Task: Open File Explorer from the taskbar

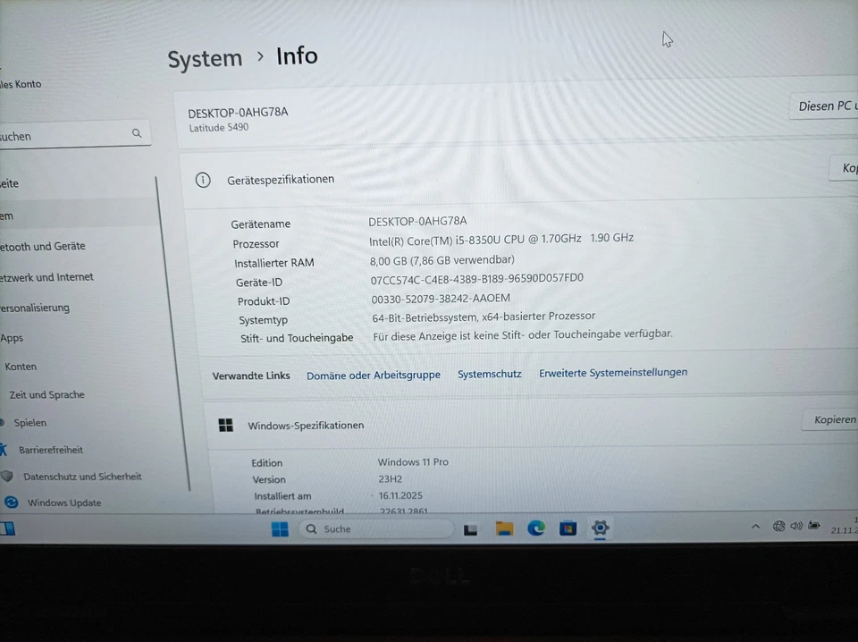Action: (x=503, y=528)
